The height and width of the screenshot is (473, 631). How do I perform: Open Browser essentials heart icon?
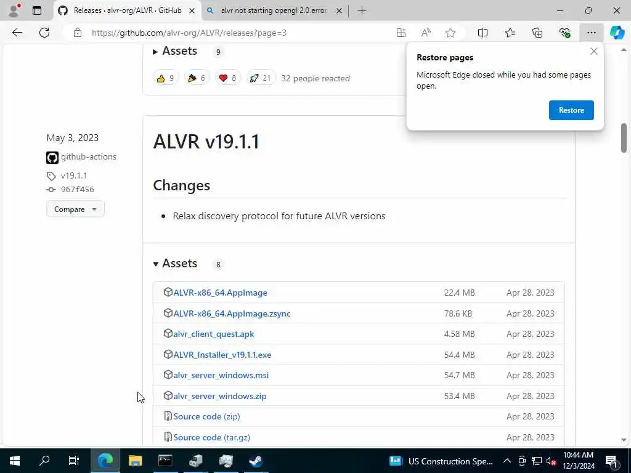[x=564, y=33]
